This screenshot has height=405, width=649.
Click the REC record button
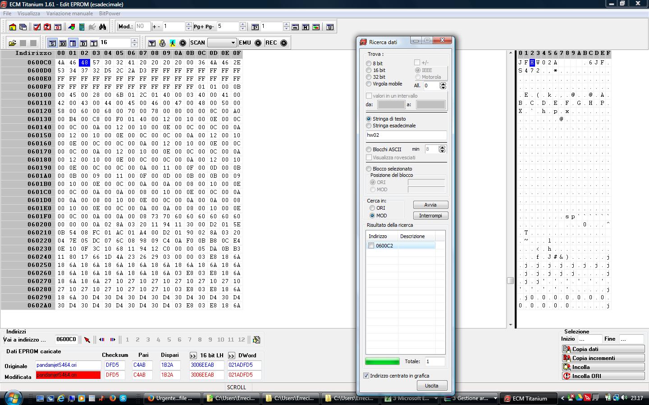point(283,43)
